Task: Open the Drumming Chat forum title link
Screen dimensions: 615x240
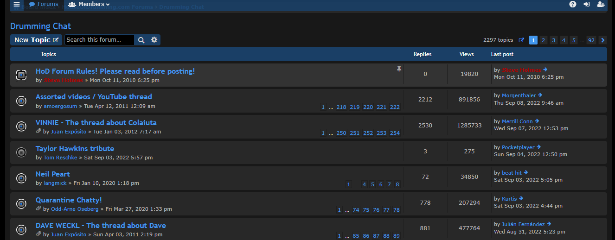Action: coord(41,26)
